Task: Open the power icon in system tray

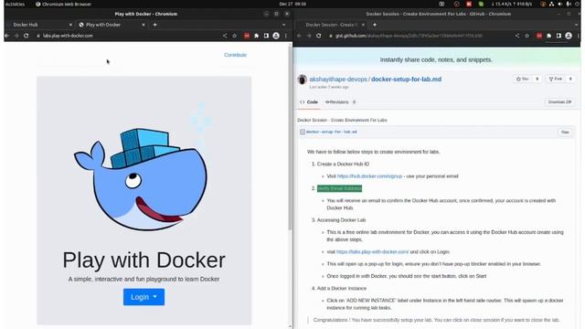Action: [x=577, y=4]
